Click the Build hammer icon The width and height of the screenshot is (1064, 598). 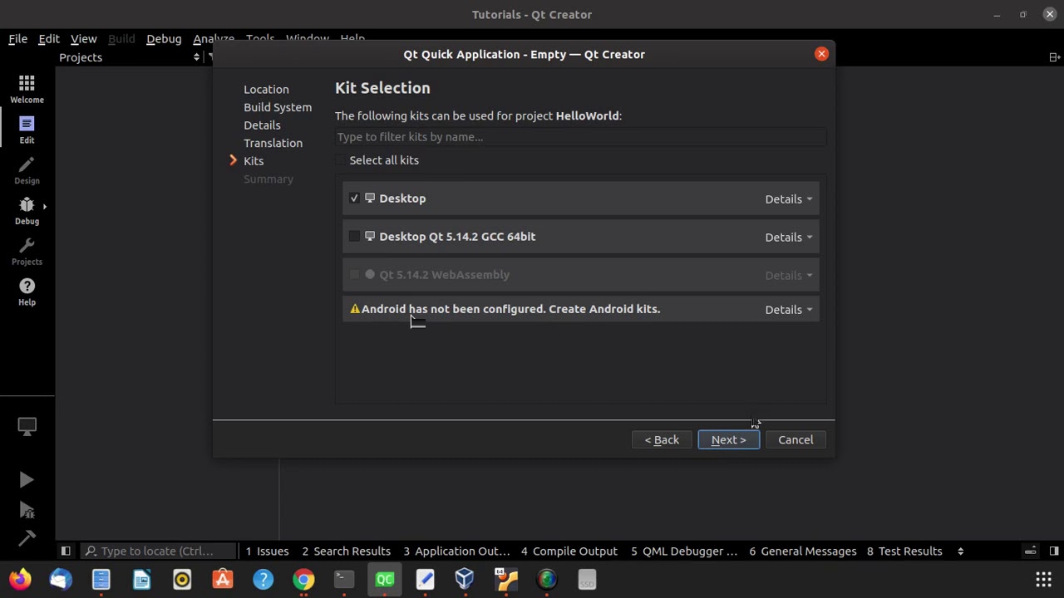27,538
